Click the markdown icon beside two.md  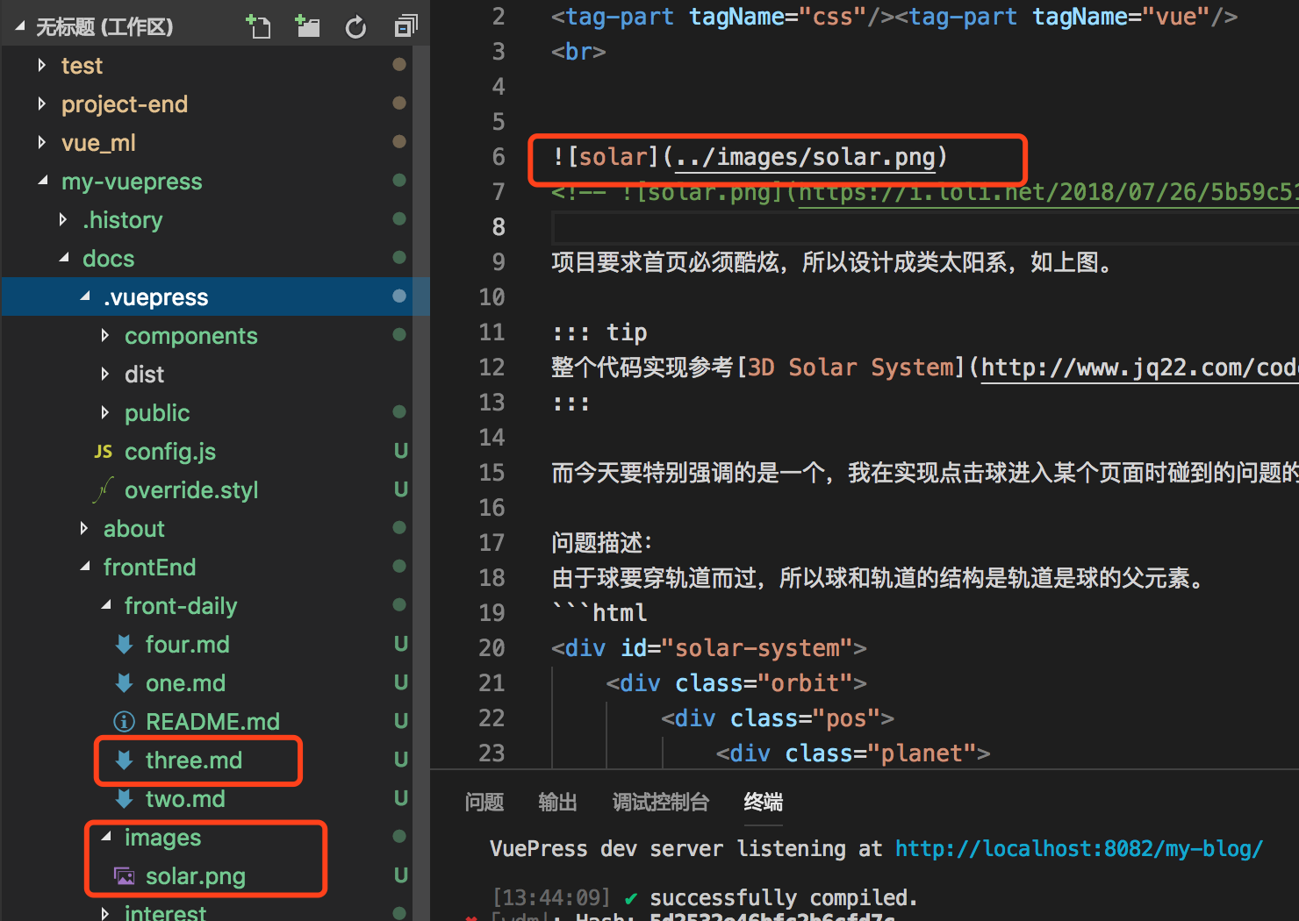(124, 799)
